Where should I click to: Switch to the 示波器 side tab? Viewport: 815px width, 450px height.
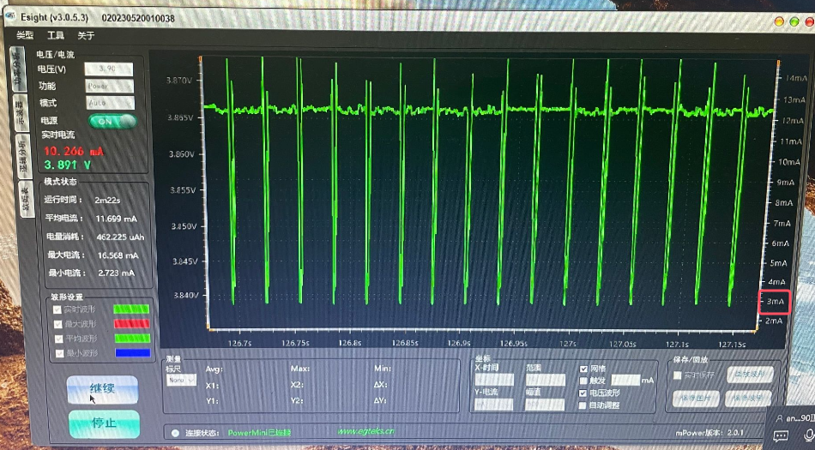(21, 112)
